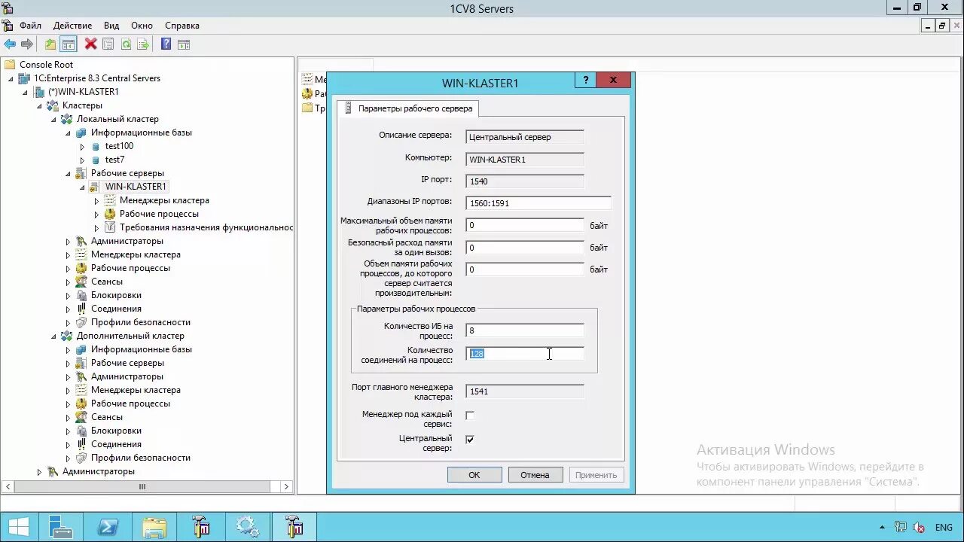
Task: Click the Windows Start button
Action: pos(18,527)
